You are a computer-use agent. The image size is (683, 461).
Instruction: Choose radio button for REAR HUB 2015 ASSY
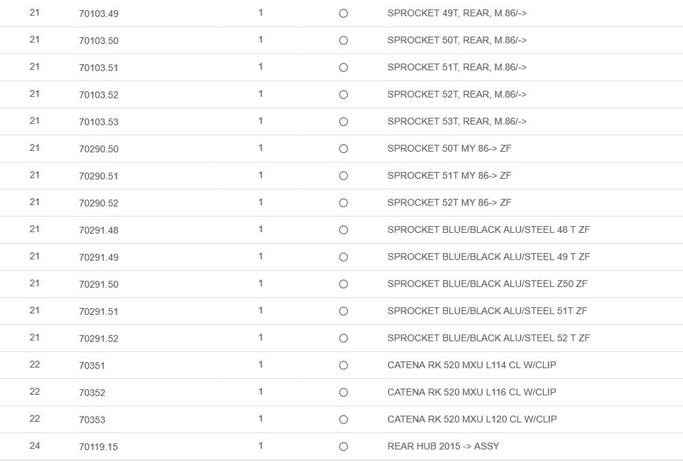pos(344,447)
